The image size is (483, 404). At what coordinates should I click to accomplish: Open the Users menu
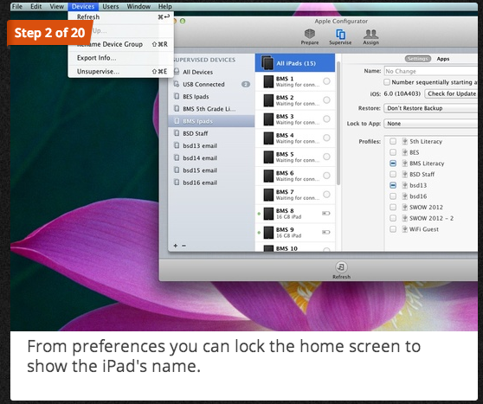pos(111,6)
